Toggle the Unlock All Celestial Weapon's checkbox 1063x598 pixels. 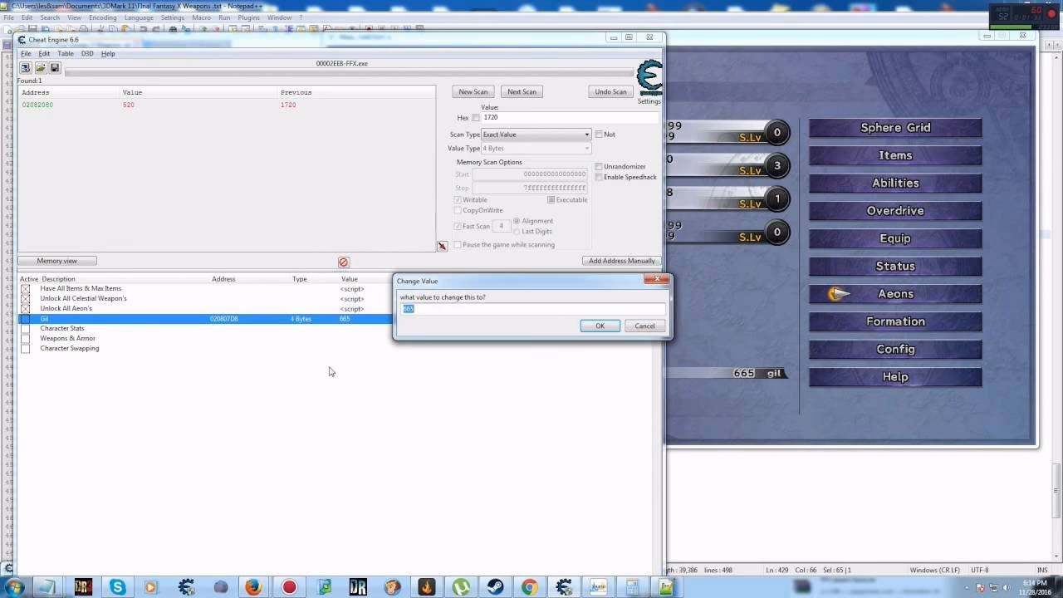[x=25, y=299]
